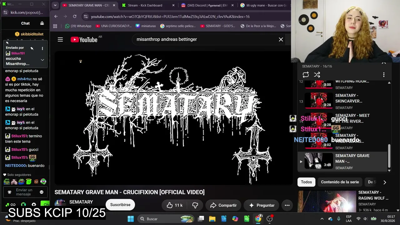Open the WhatsApp bookmark
The image size is (400, 225).
[78, 26]
